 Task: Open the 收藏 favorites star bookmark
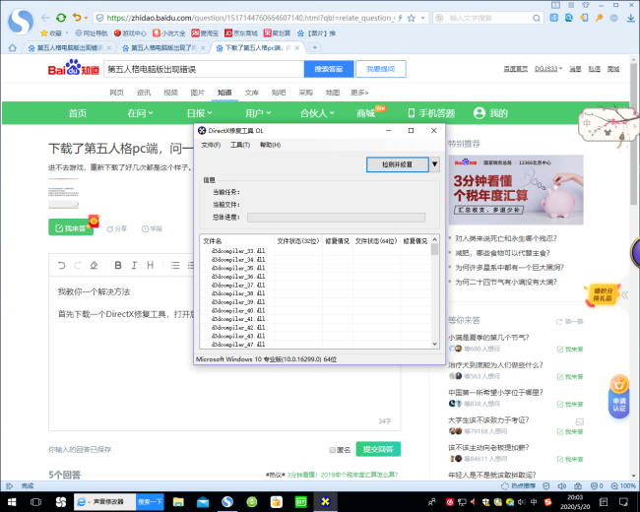[x=51, y=33]
